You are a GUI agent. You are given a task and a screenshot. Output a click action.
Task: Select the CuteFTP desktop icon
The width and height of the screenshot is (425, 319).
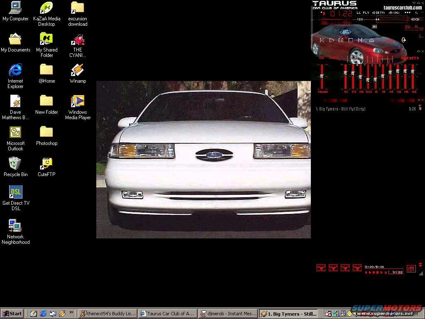pos(46,163)
